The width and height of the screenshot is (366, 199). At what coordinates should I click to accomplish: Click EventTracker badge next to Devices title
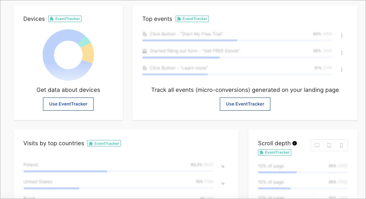click(x=65, y=19)
